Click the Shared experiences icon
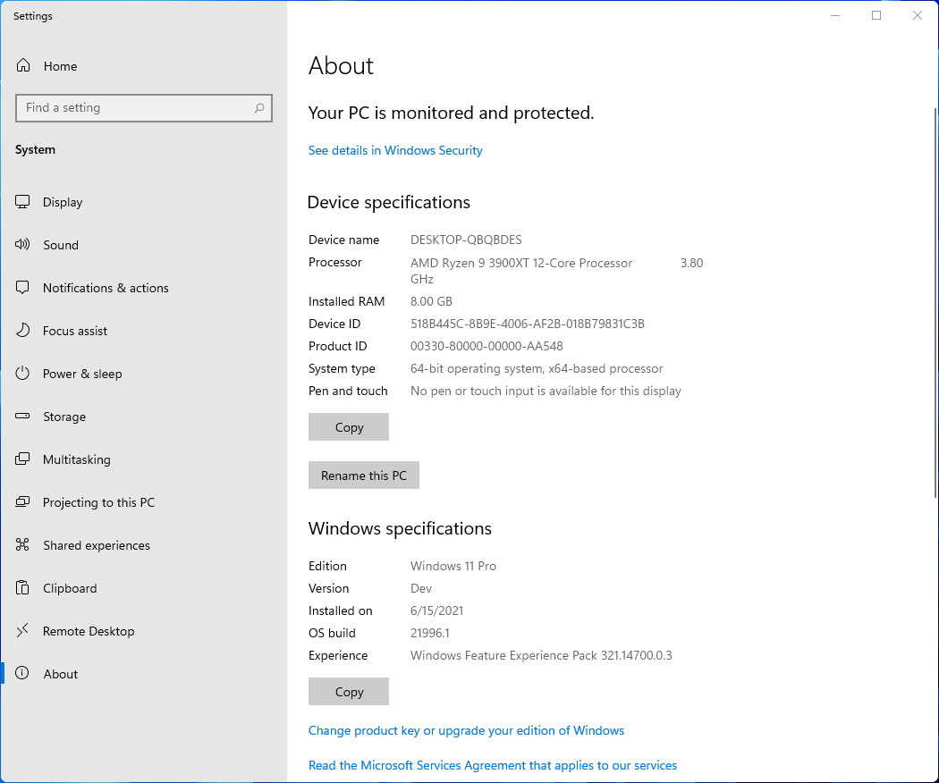Image resolution: width=939 pixels, height=783 pixels. (22, 544)
